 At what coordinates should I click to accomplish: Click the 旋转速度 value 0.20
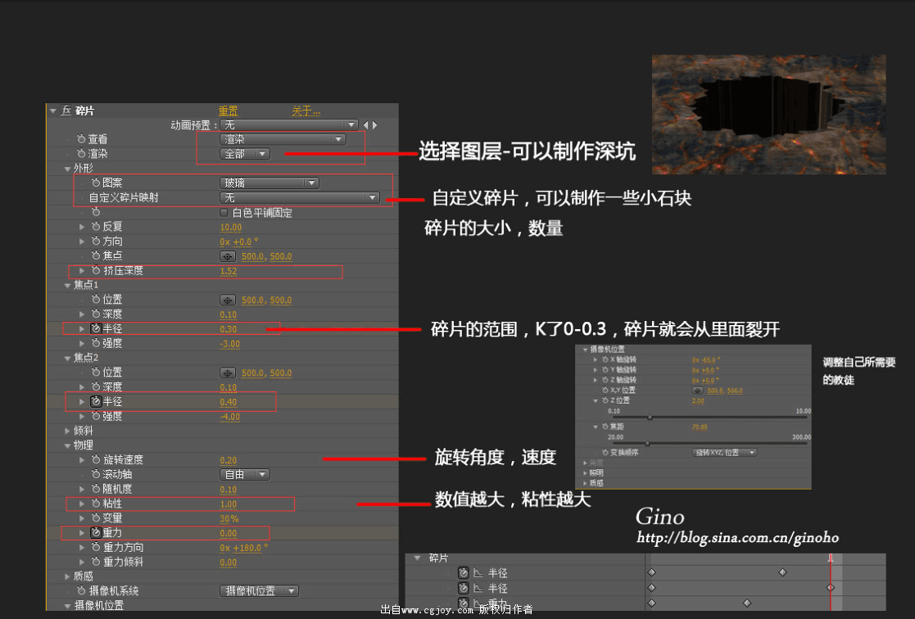229,460
